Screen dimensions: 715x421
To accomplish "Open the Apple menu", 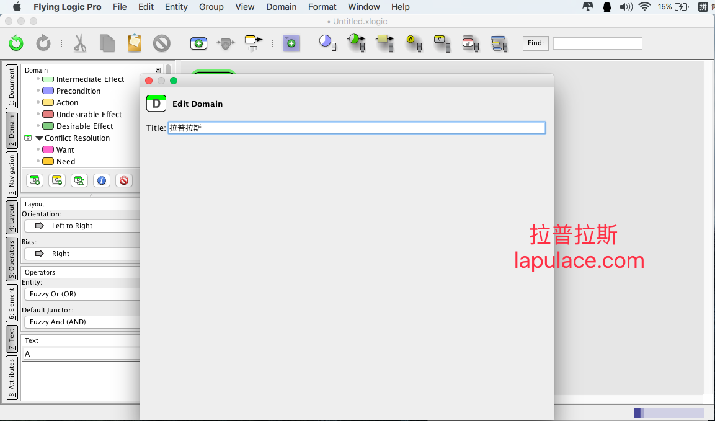I will [17, 6].
